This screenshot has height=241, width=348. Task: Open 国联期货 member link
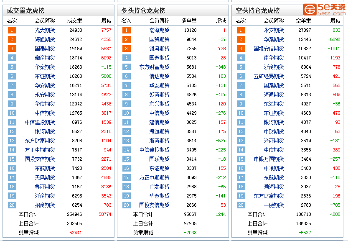(159, 159)
